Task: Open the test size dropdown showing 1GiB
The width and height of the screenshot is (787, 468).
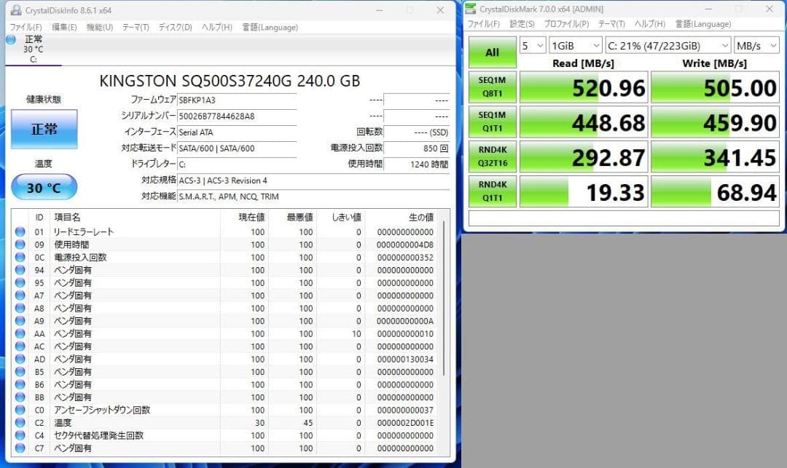Action: (576, 45)
